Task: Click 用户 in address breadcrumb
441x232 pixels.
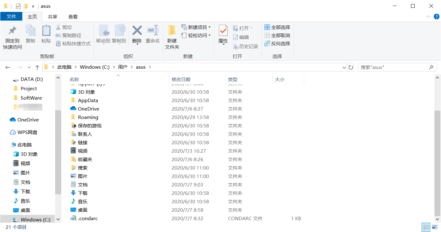Action: 123,67
